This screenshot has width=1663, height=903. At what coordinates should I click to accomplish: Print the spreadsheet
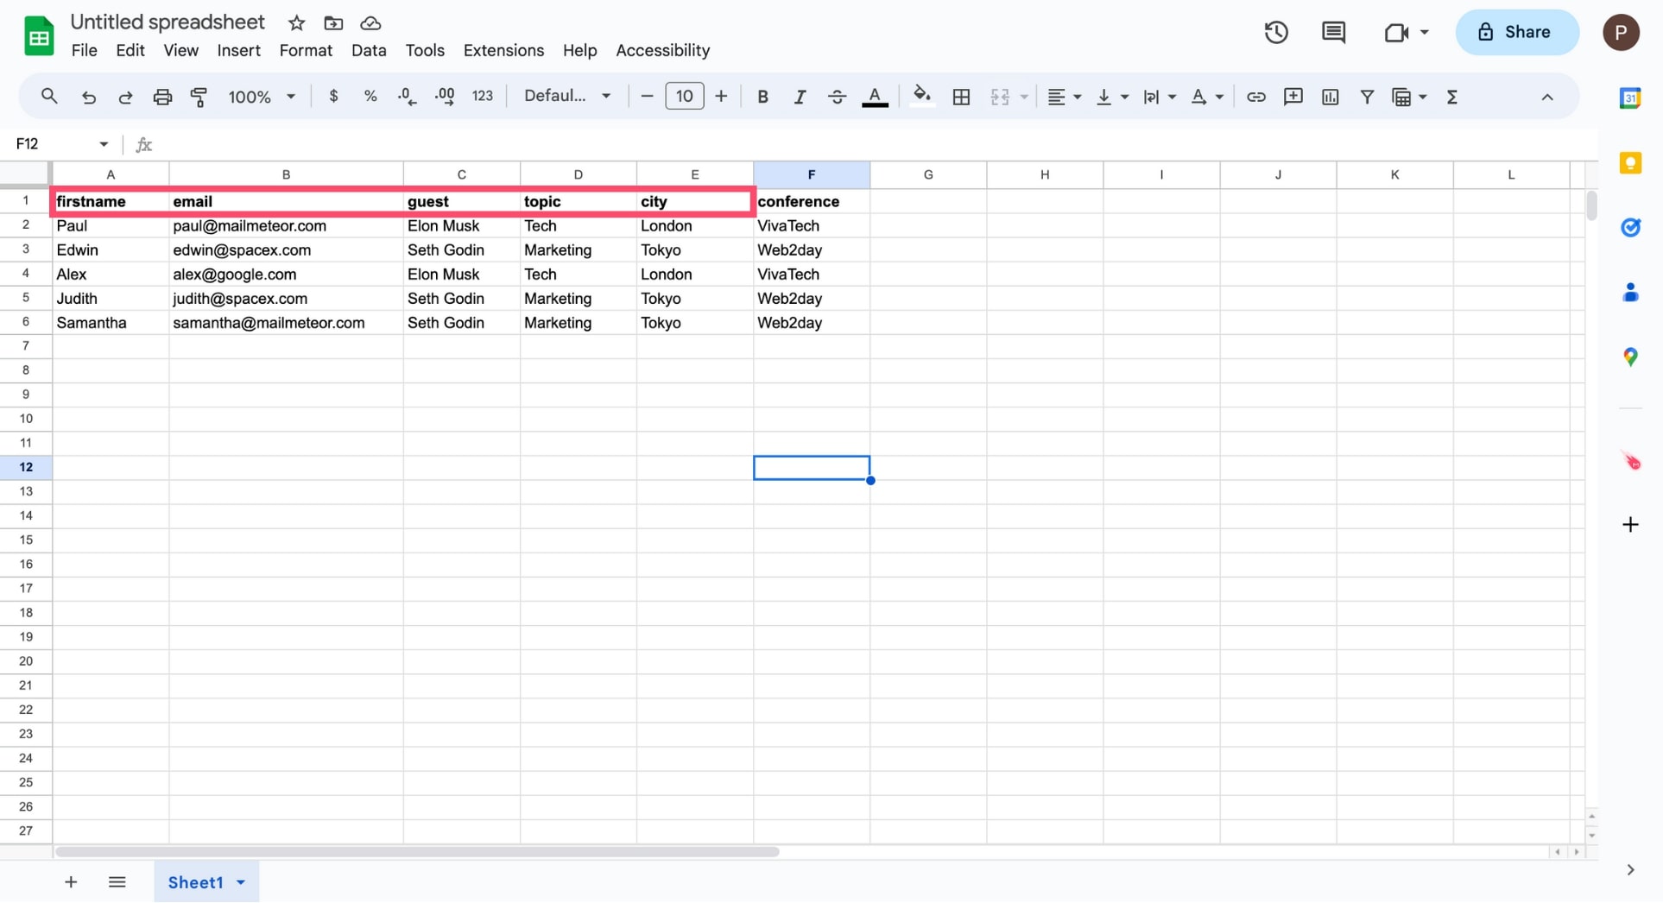(162, 97)
